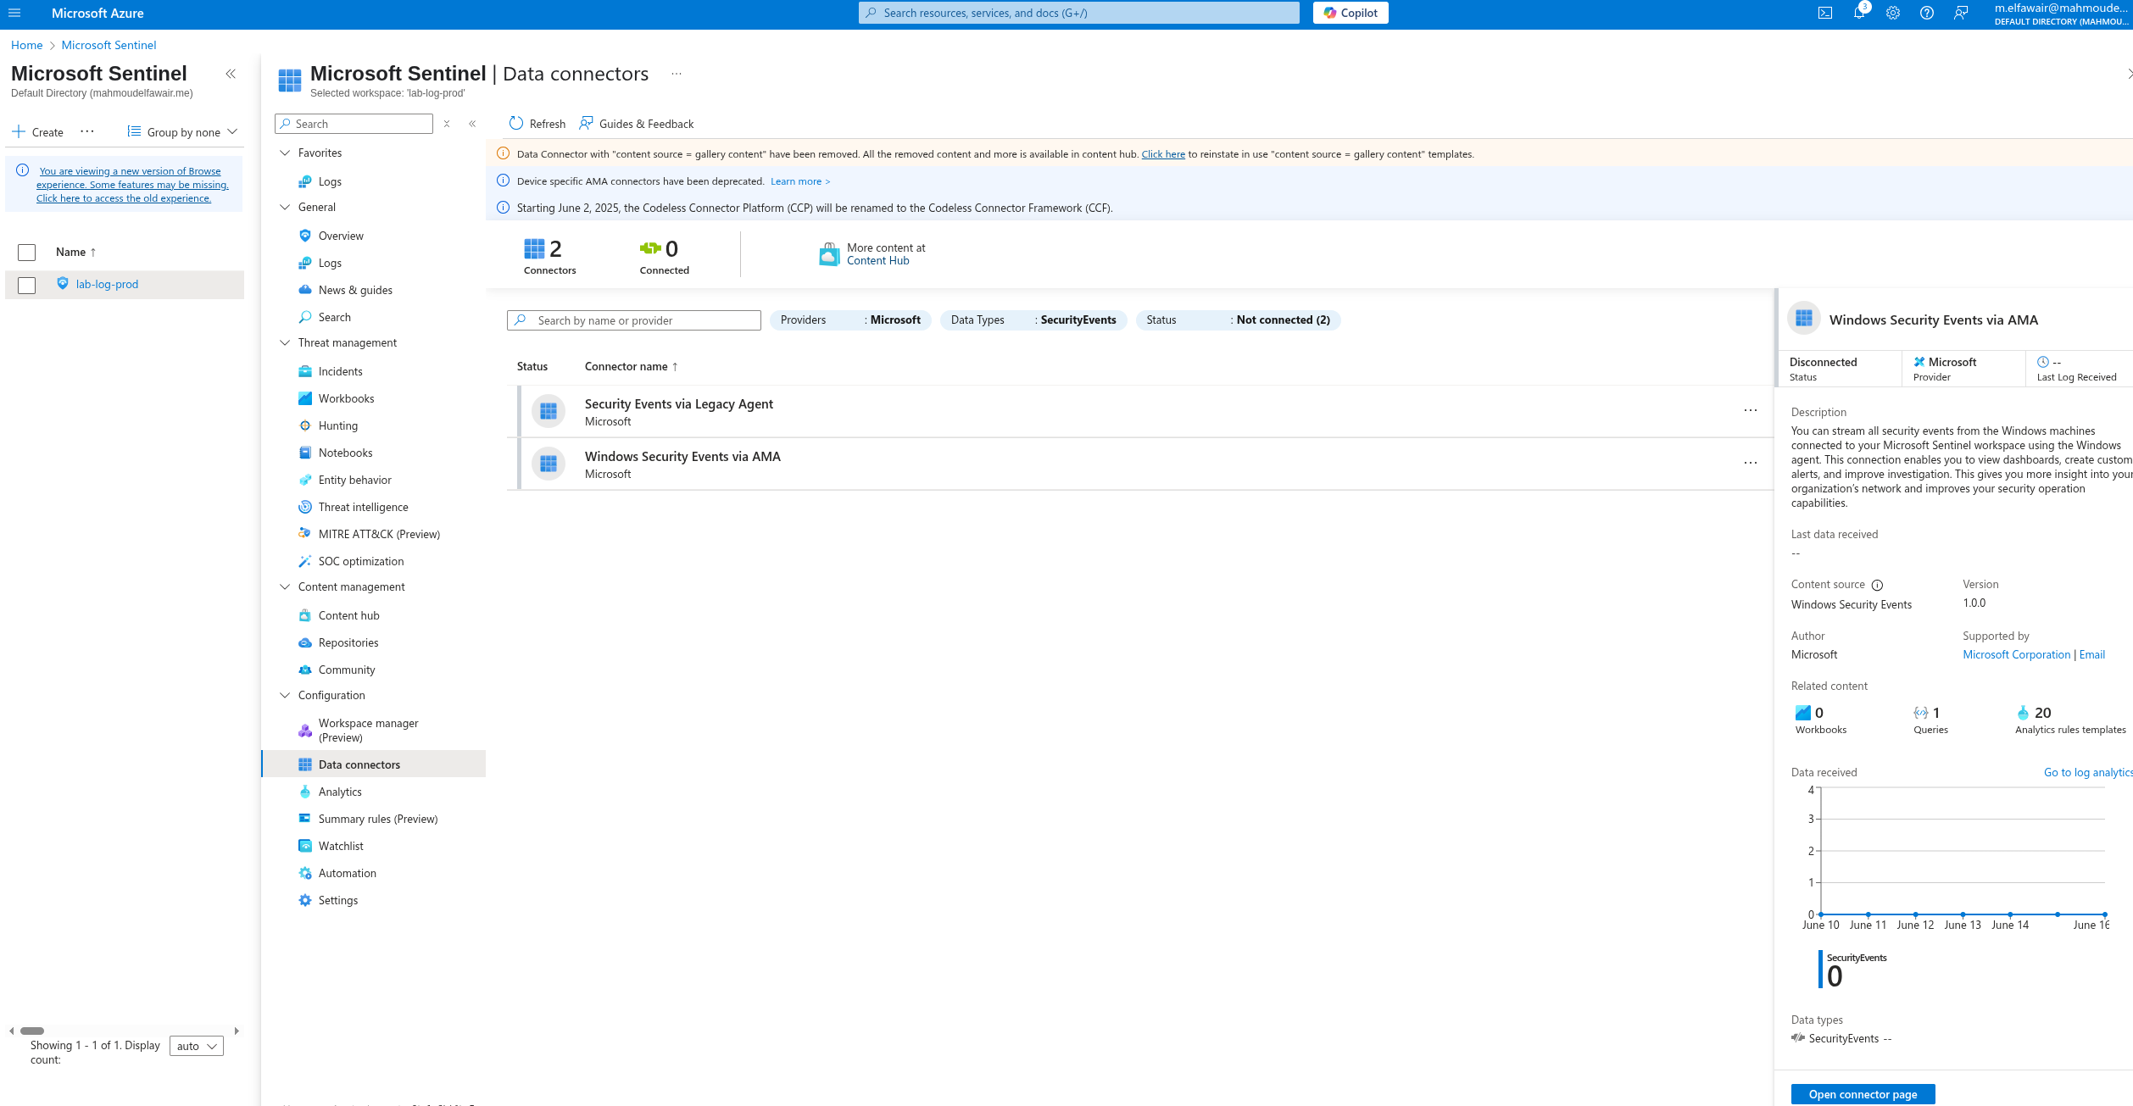Open MITRE ATT&CK (Preview)
This screenshot has height=1106, width=2133.
pos(378,534)
